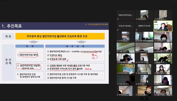Click muted mic icon on 의정부 유종은 tile
Image resolution: width=177 pixels, height=101 pixels.
coord(137,41)
